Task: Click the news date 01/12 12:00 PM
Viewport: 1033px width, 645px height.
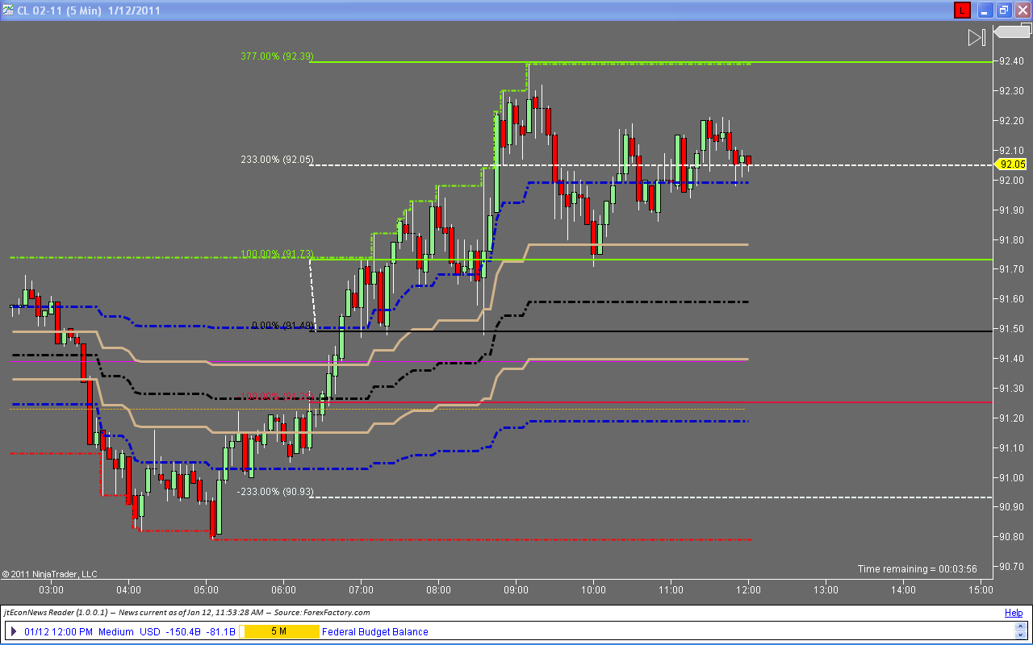Action: [x=58, y=631]
